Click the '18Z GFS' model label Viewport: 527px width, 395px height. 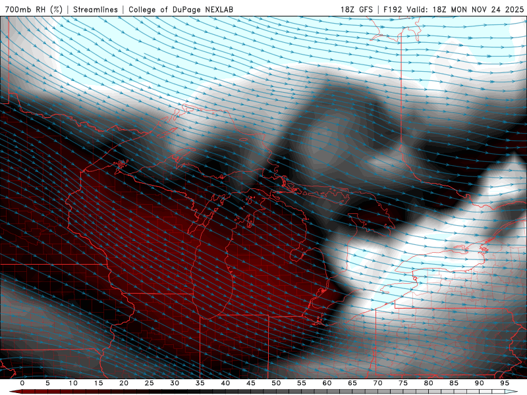(356, 9)
